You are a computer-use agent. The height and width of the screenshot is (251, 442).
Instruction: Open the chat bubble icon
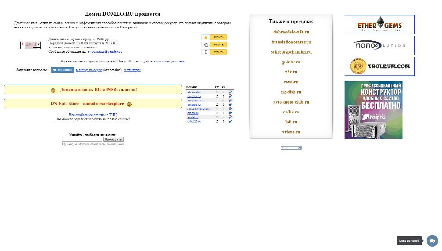coord(432,241)
